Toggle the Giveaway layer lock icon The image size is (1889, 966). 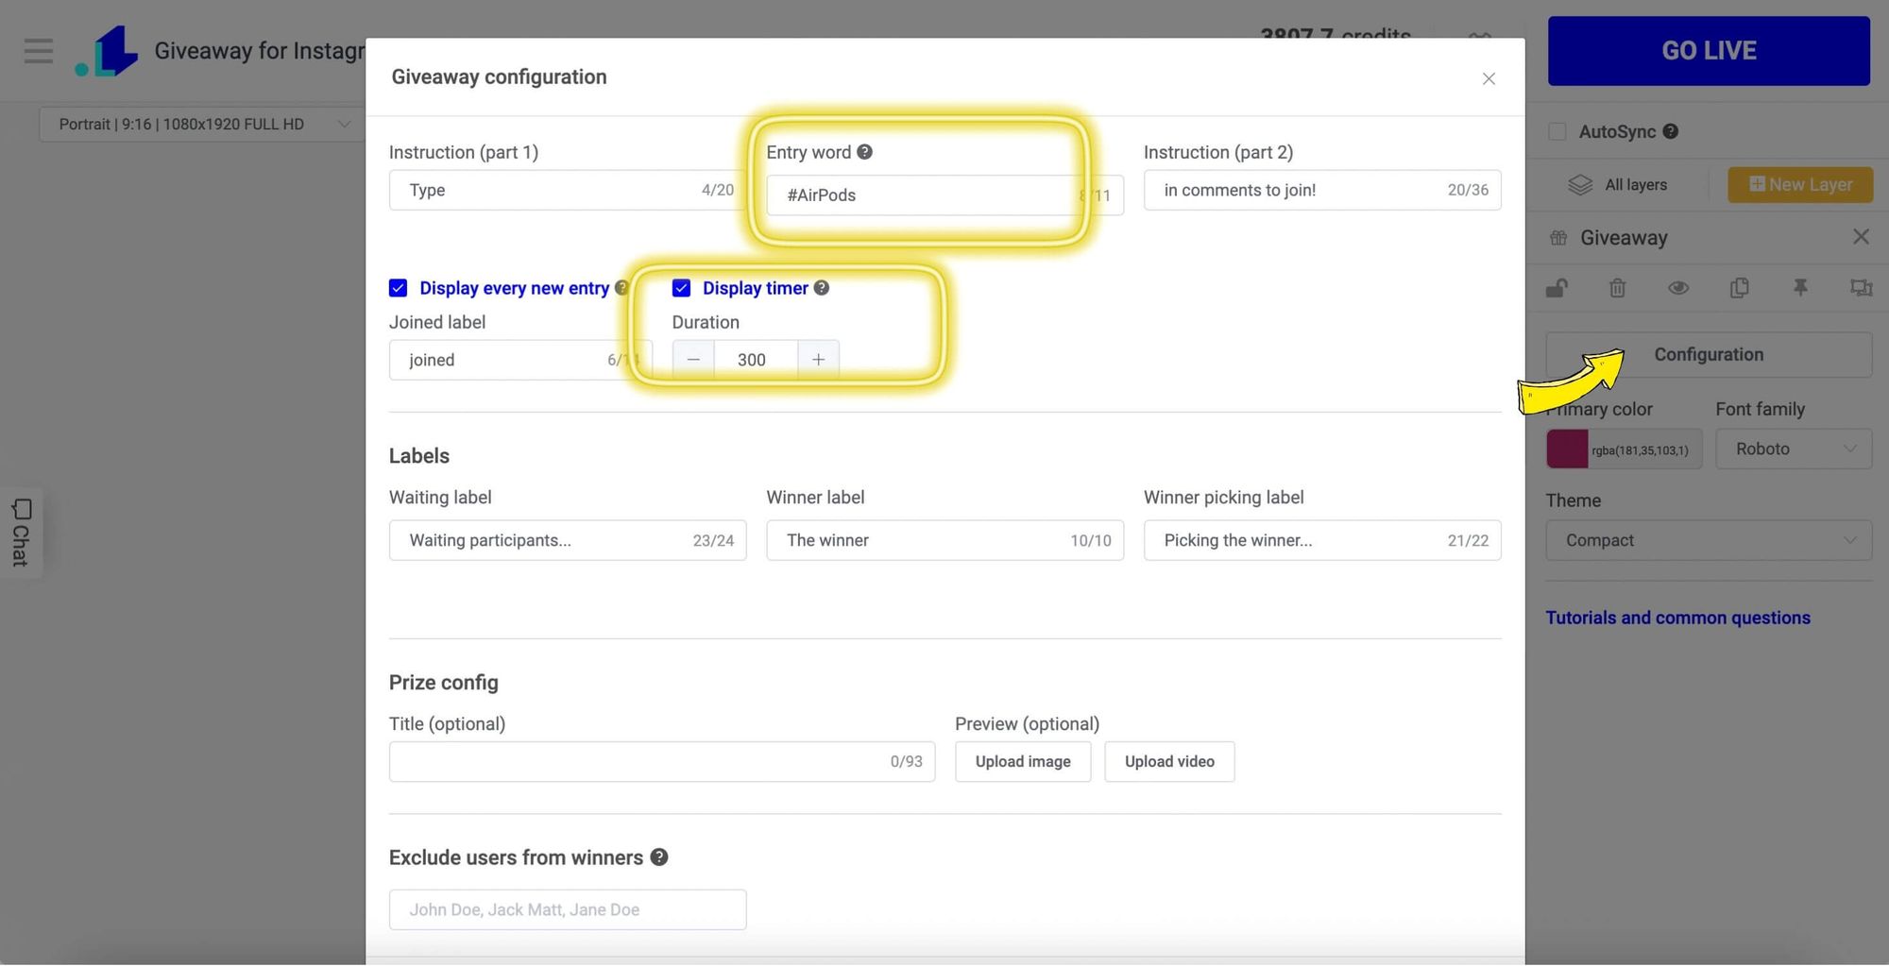pos(1557,288)
